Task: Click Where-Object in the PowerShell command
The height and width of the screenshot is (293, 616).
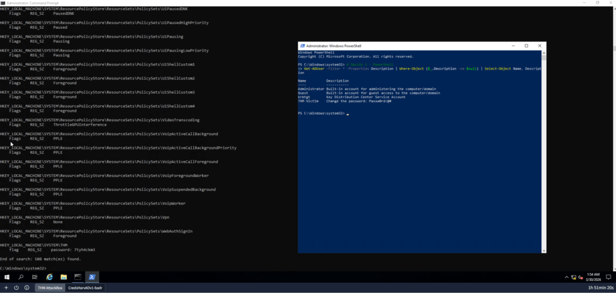Action: point(411,68)
